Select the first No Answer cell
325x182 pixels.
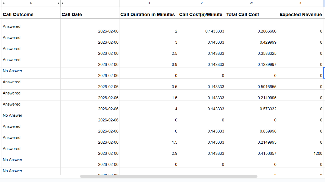(31, 73)
